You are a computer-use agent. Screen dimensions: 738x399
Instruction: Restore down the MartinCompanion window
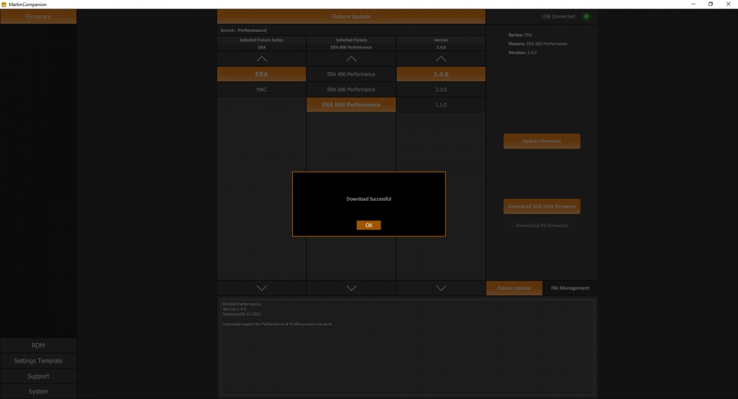[710, 4]
